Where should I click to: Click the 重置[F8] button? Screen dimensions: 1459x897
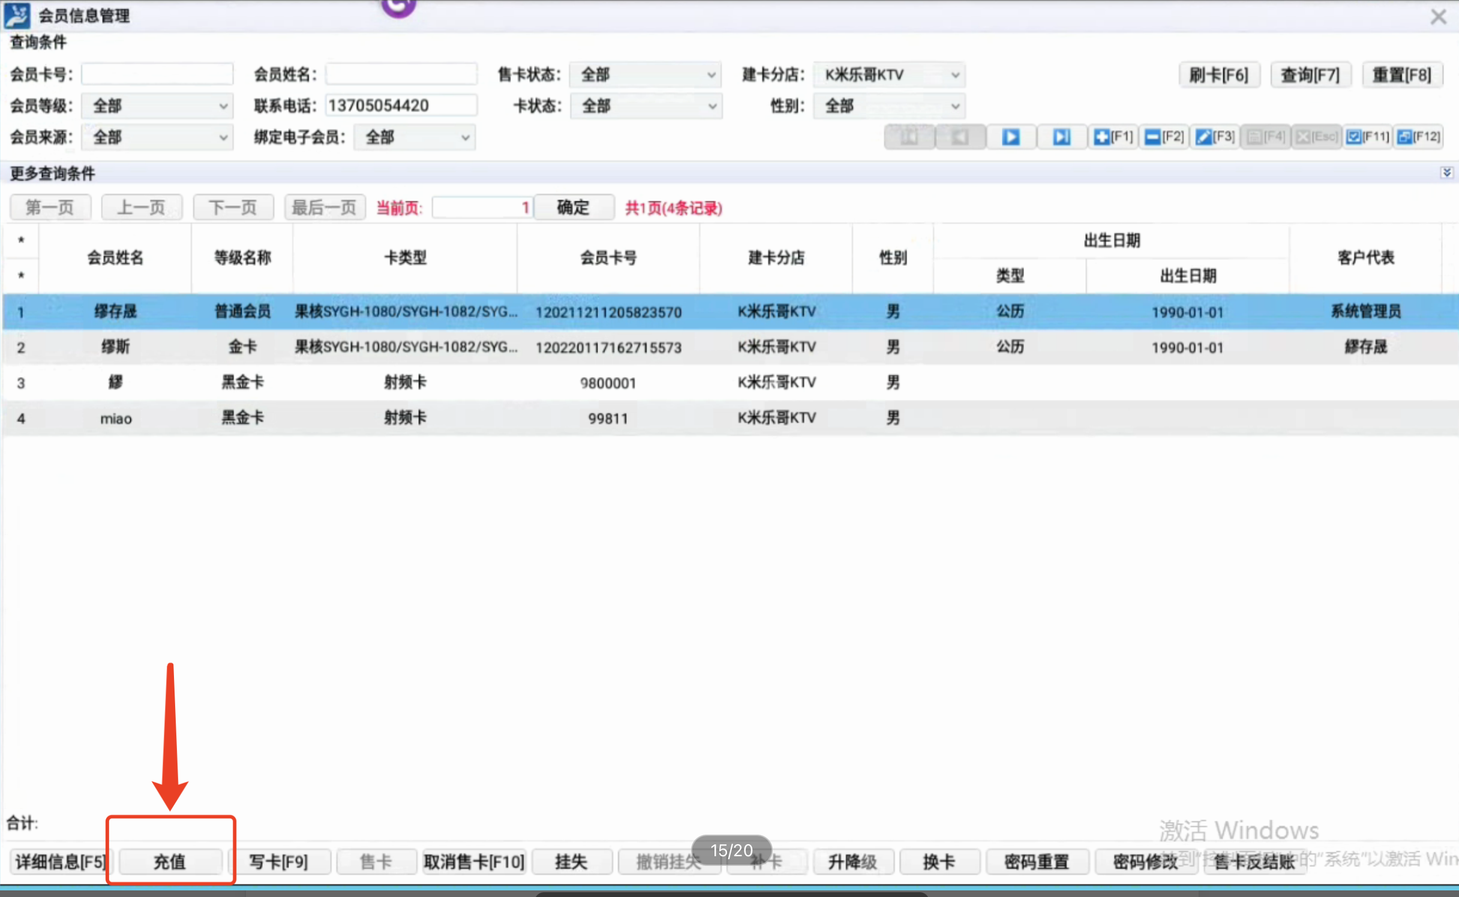pyautogui.click(x=1402, y=75)
